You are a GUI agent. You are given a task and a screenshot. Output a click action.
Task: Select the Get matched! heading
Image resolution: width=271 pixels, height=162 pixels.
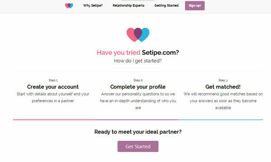tap(223, 87)
